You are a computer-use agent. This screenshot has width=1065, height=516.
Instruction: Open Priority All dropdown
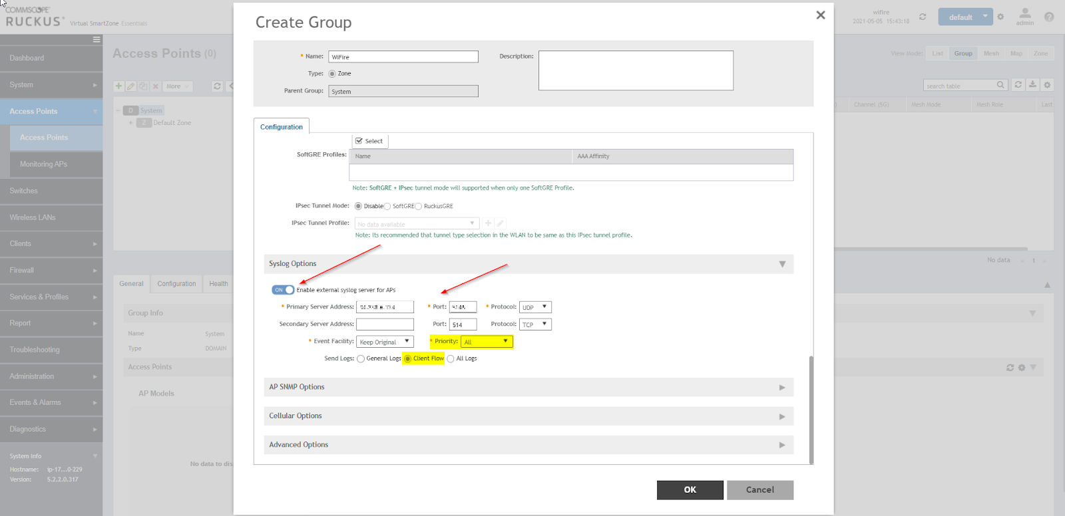pyautogui.click(x=487, y=342)
